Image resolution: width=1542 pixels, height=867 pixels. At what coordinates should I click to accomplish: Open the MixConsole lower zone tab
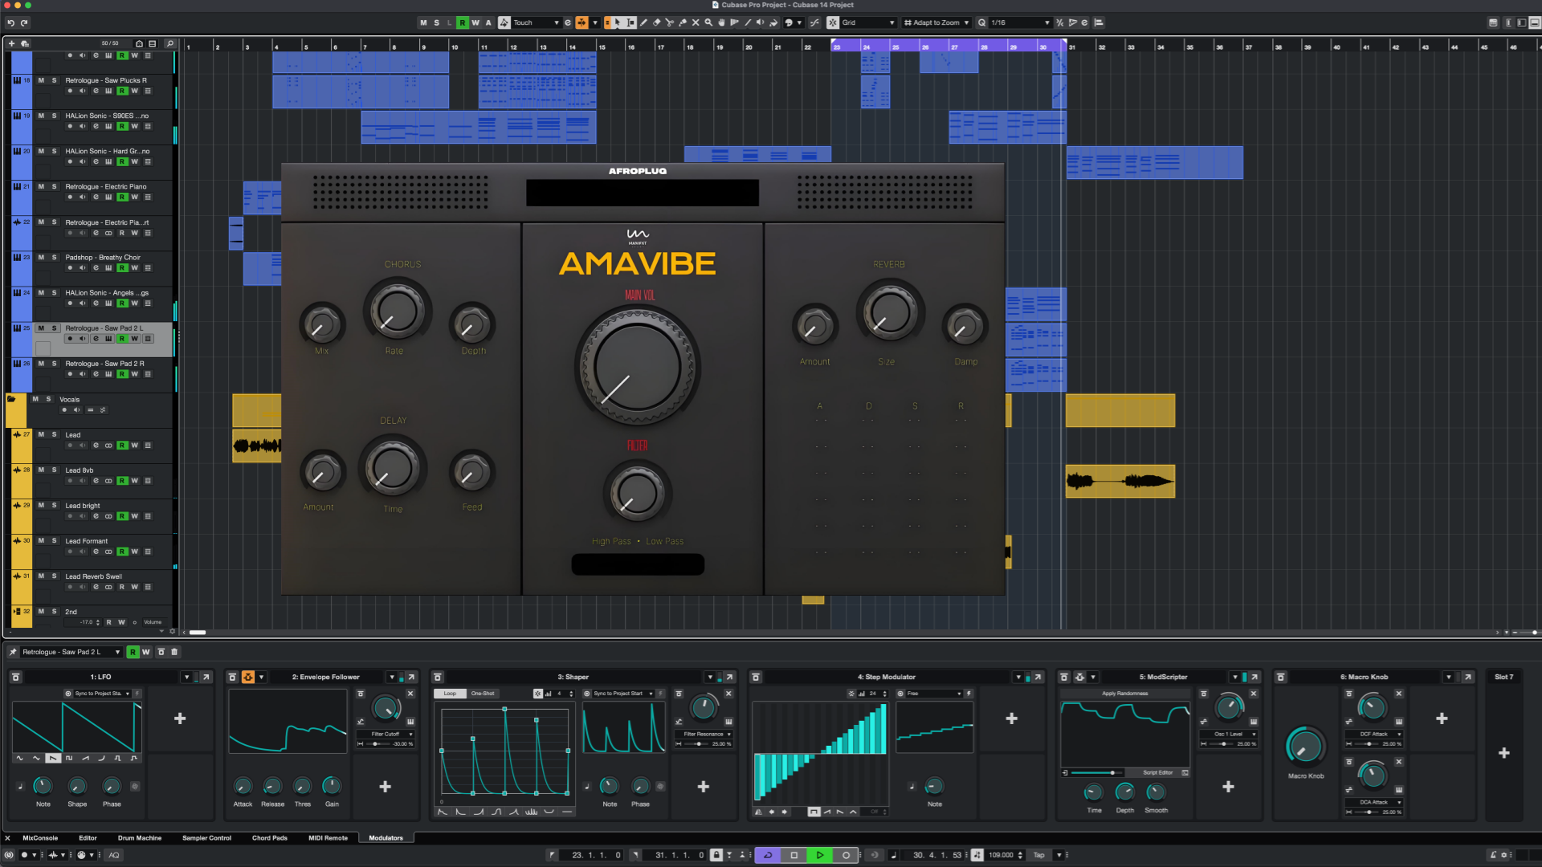click(40, 838)
